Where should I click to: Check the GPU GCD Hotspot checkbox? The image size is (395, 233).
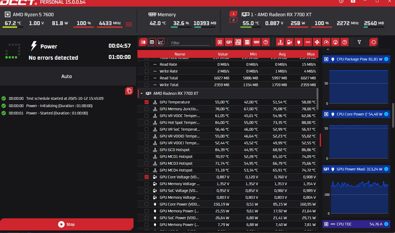(147, 150)
